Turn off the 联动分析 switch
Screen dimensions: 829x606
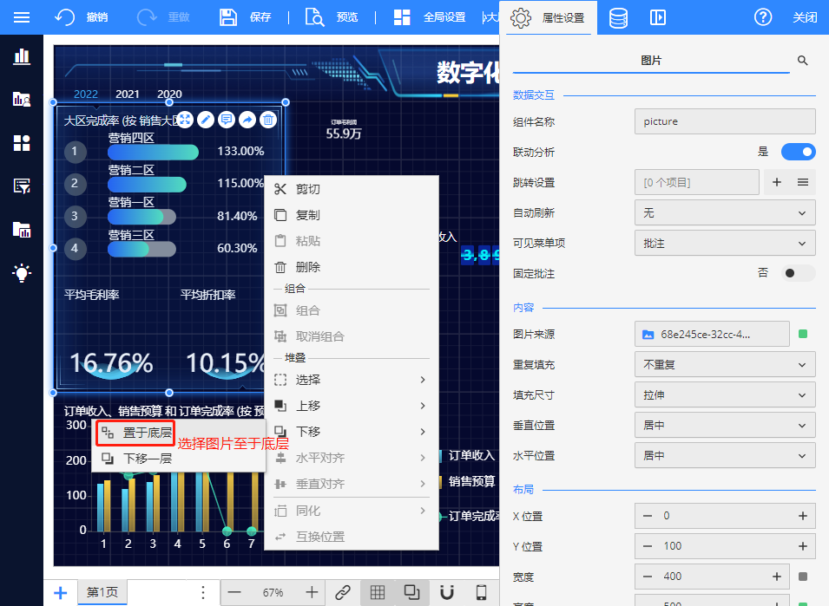(798, 152)
